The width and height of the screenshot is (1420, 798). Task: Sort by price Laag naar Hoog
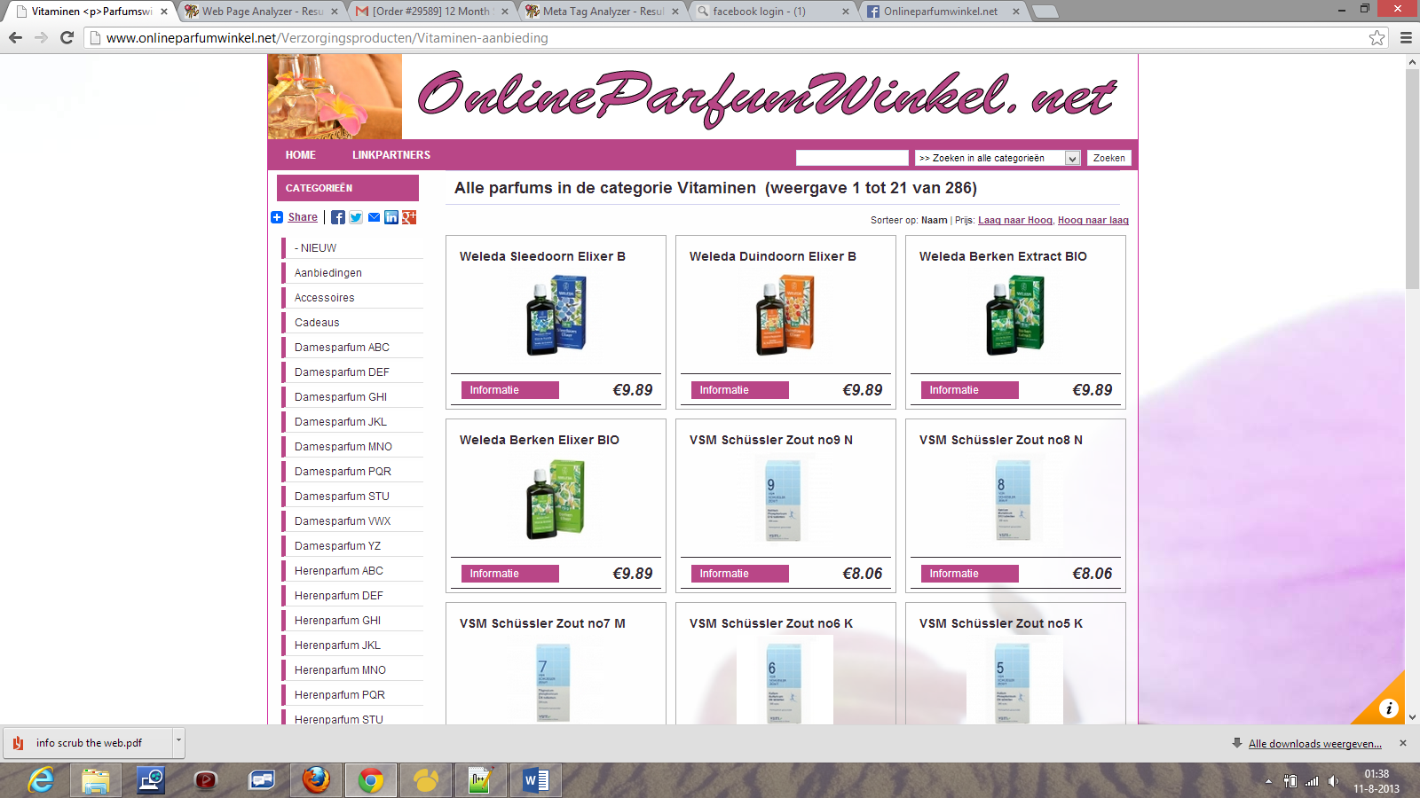pyautogui.click(x=1015, y=220)
